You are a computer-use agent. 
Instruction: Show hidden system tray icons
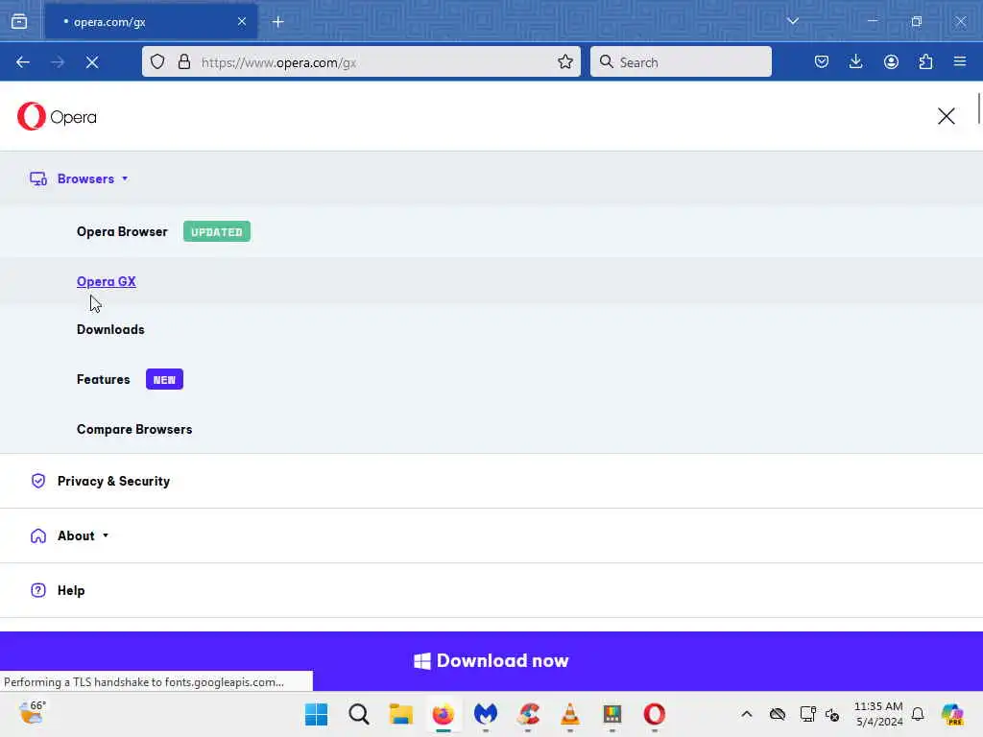[x=747, y=714]
